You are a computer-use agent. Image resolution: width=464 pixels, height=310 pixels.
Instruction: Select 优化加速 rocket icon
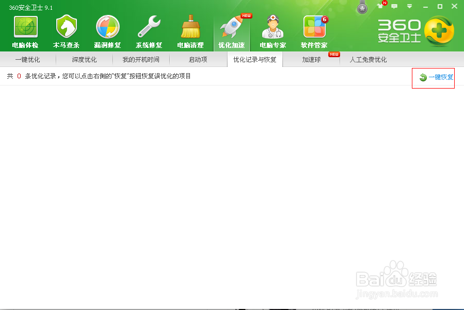coord(231,32)
